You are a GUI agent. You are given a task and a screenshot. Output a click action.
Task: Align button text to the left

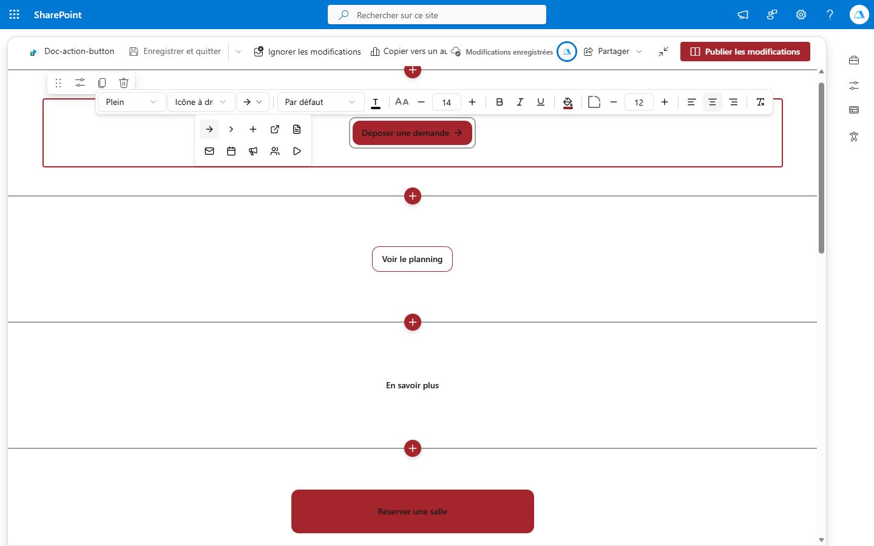coord(691,102)
